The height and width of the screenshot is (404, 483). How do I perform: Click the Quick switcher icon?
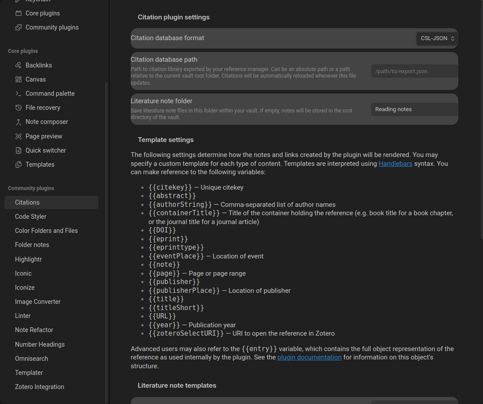click(19, 150)
